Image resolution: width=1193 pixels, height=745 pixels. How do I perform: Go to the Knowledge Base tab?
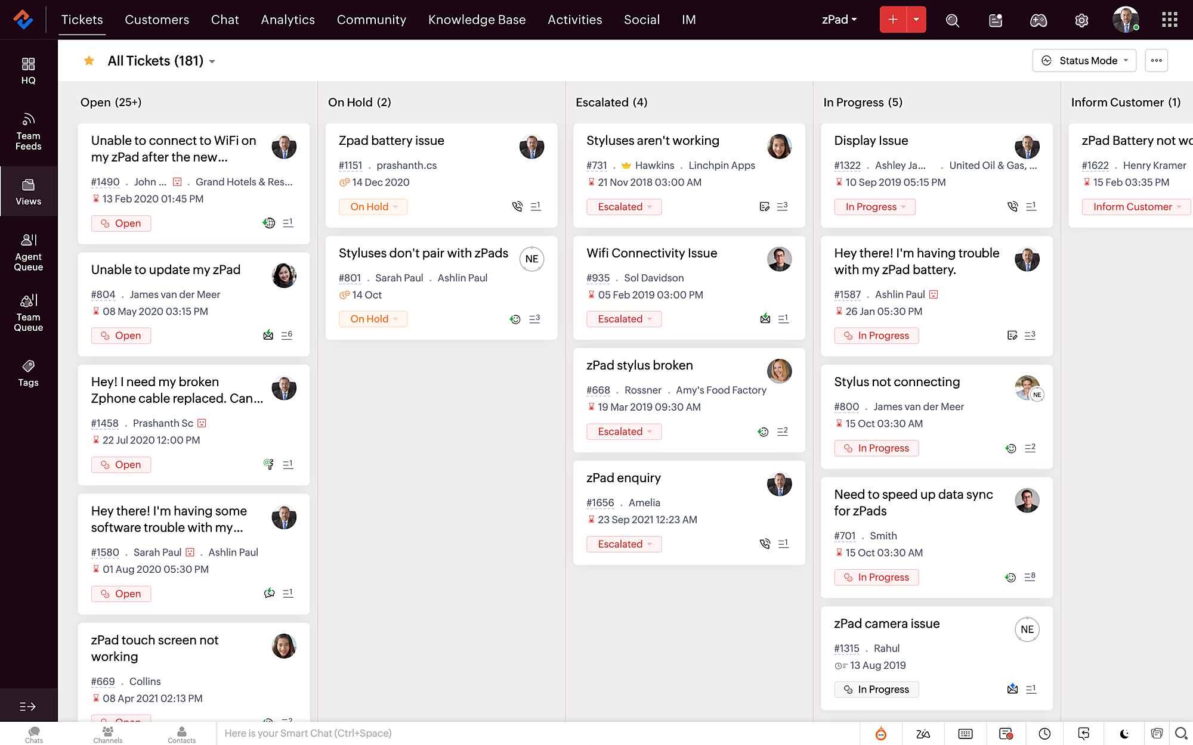pos(477,20)
